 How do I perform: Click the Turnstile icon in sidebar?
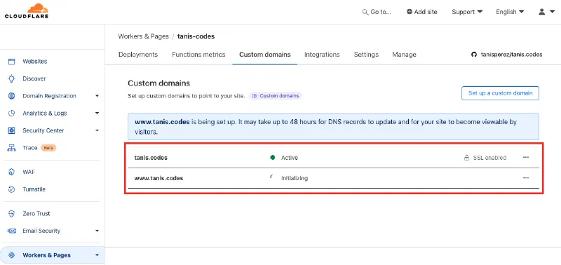(11, 189)
